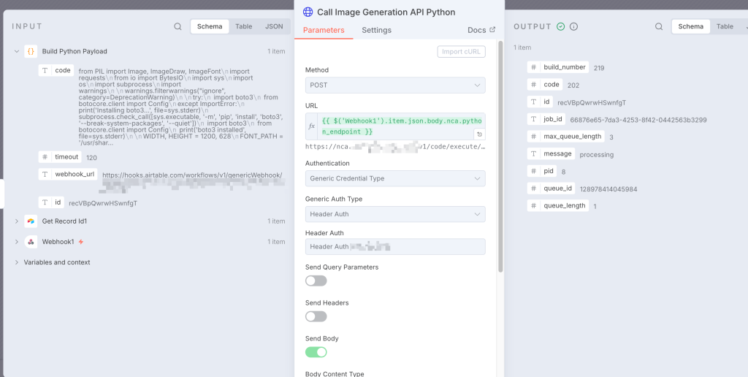Click the Build Python Payload node icon
The image size is (748, 377).
31,51
